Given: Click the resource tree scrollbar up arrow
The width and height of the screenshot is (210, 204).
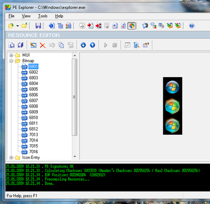Looking at the screenshot, I should click(75, 56).
